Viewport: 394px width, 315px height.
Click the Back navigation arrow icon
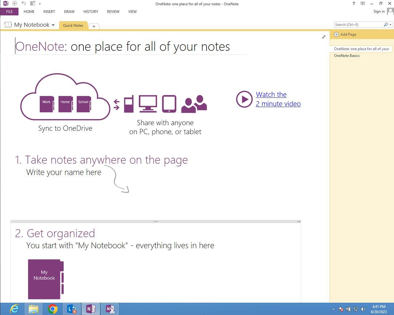tap(14, 3)
